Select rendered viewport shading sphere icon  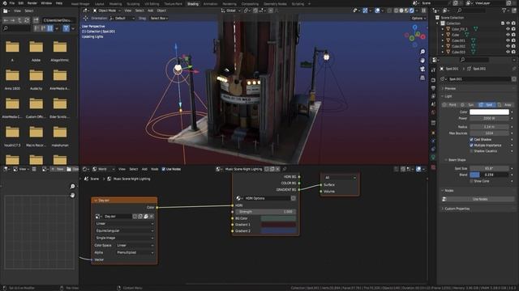point(412,11)
